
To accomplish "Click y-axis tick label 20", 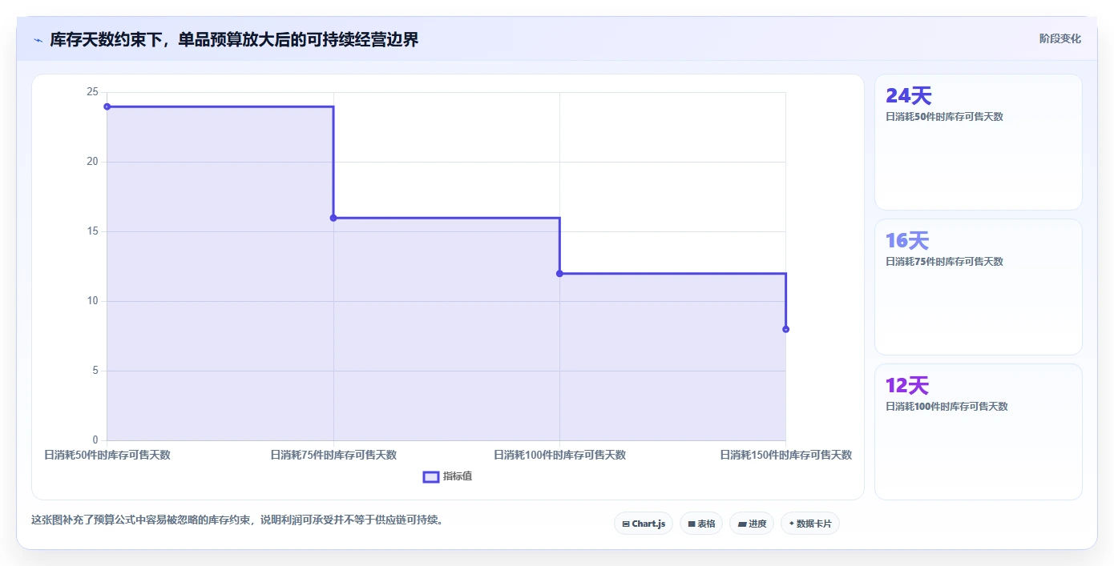I will [93, 162].
